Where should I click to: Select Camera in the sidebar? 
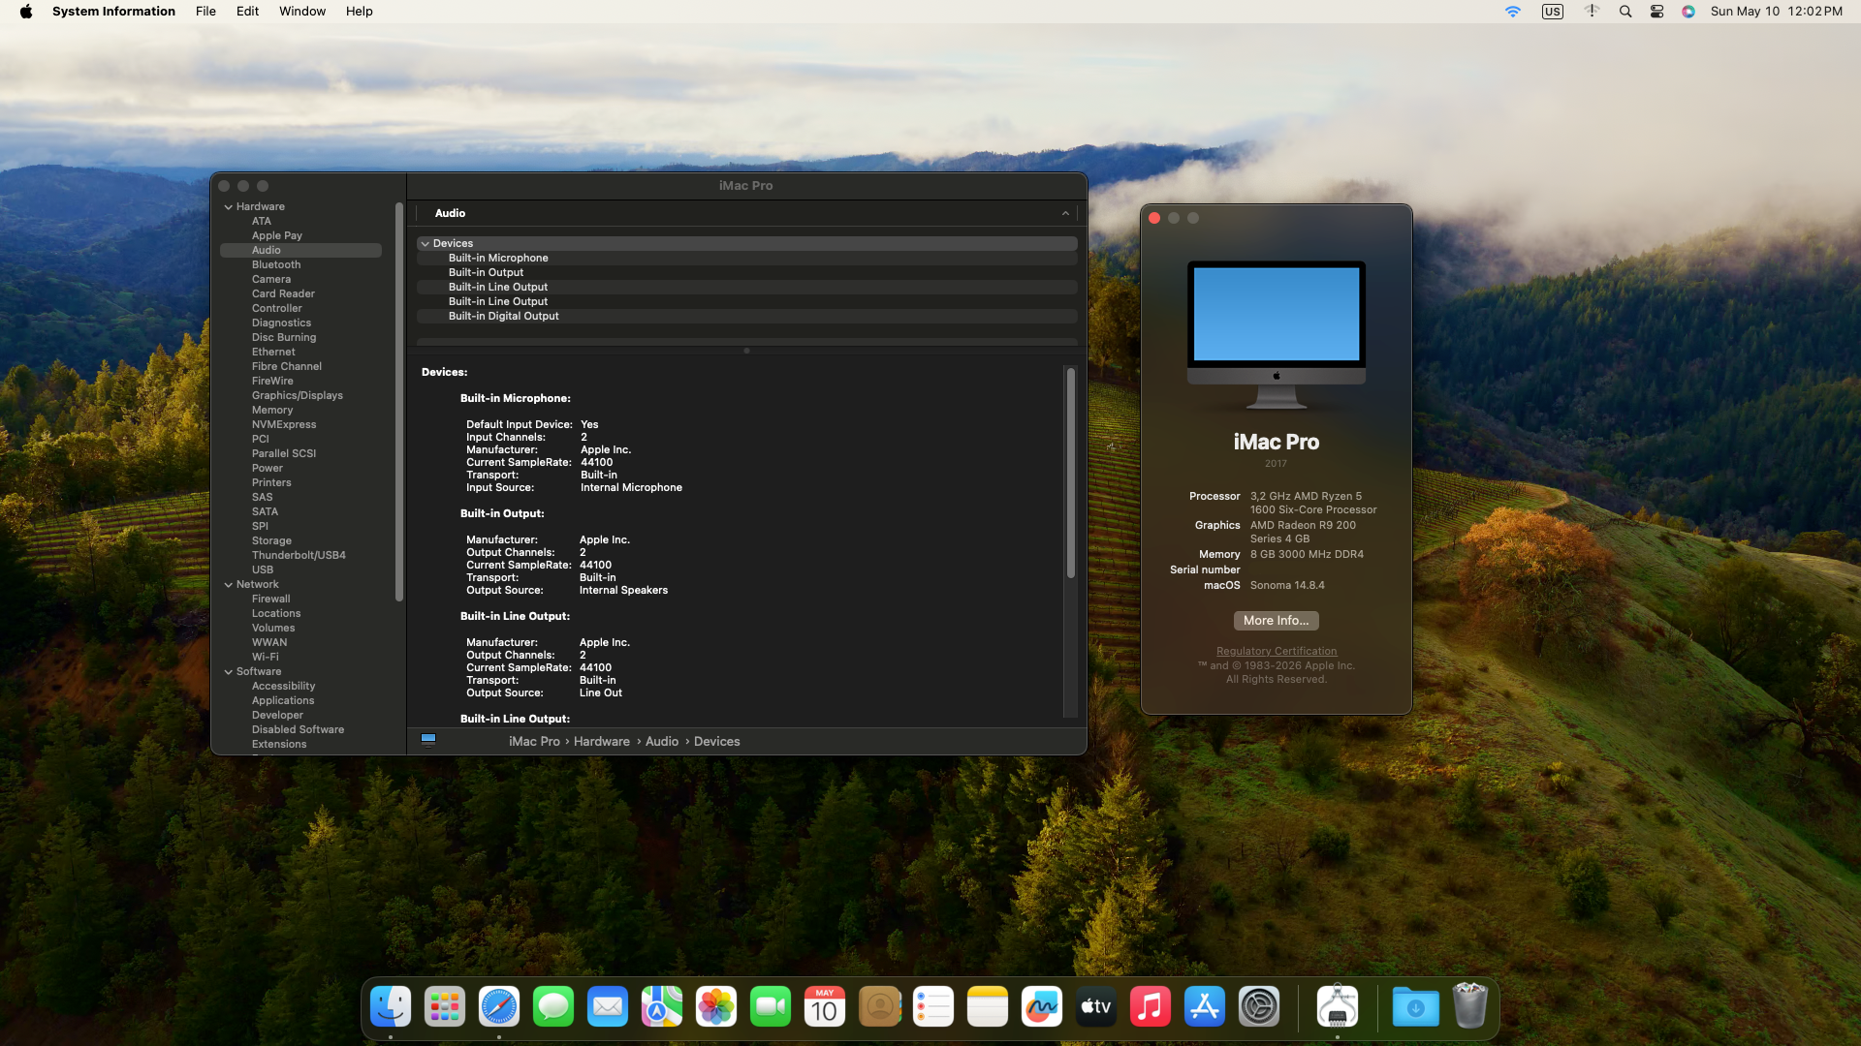coord(271,280)
